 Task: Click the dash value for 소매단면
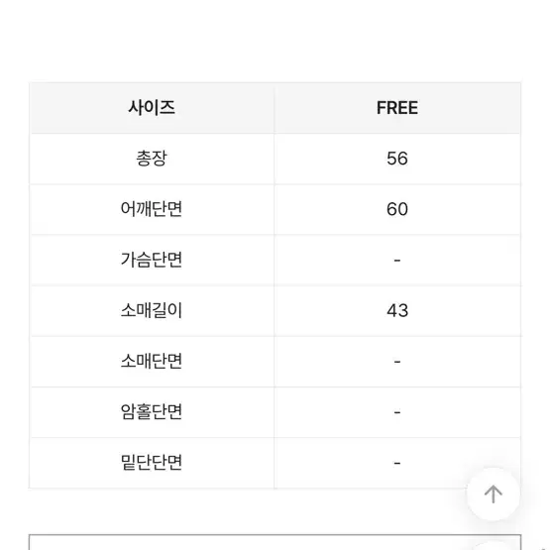coord(397,362)
